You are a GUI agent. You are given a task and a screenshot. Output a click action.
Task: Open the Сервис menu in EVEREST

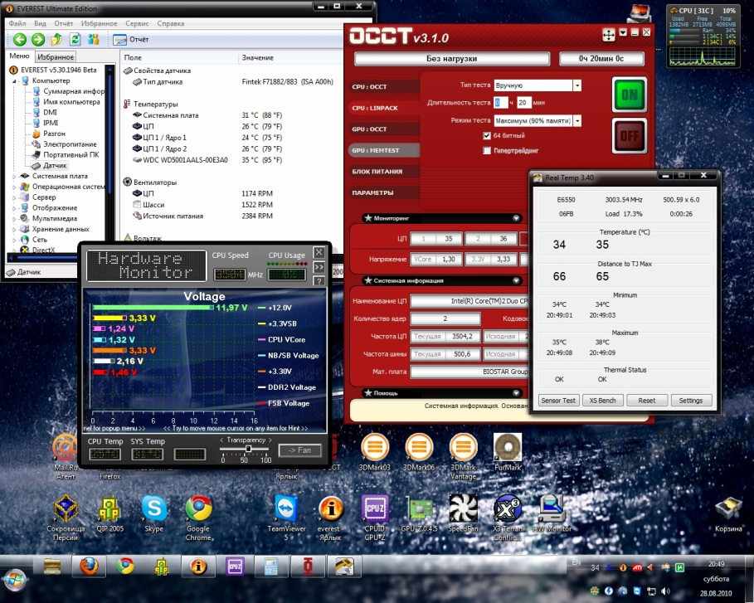click(137, 23)
